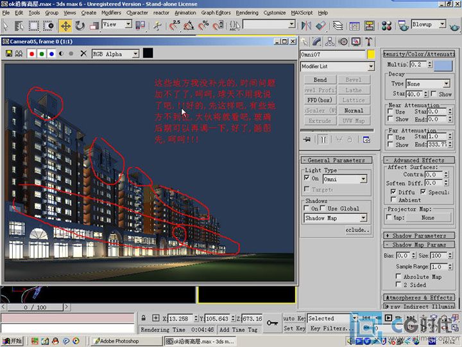Open the View reference coordinate dropdown
This screenshot has height=347, width=462.
coord(128,24)
